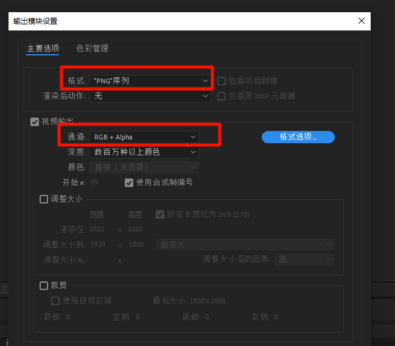This screenshot has width=395, height=346.
Task: Close the 输出模块设置 dialog
Action: coord(362,21)
